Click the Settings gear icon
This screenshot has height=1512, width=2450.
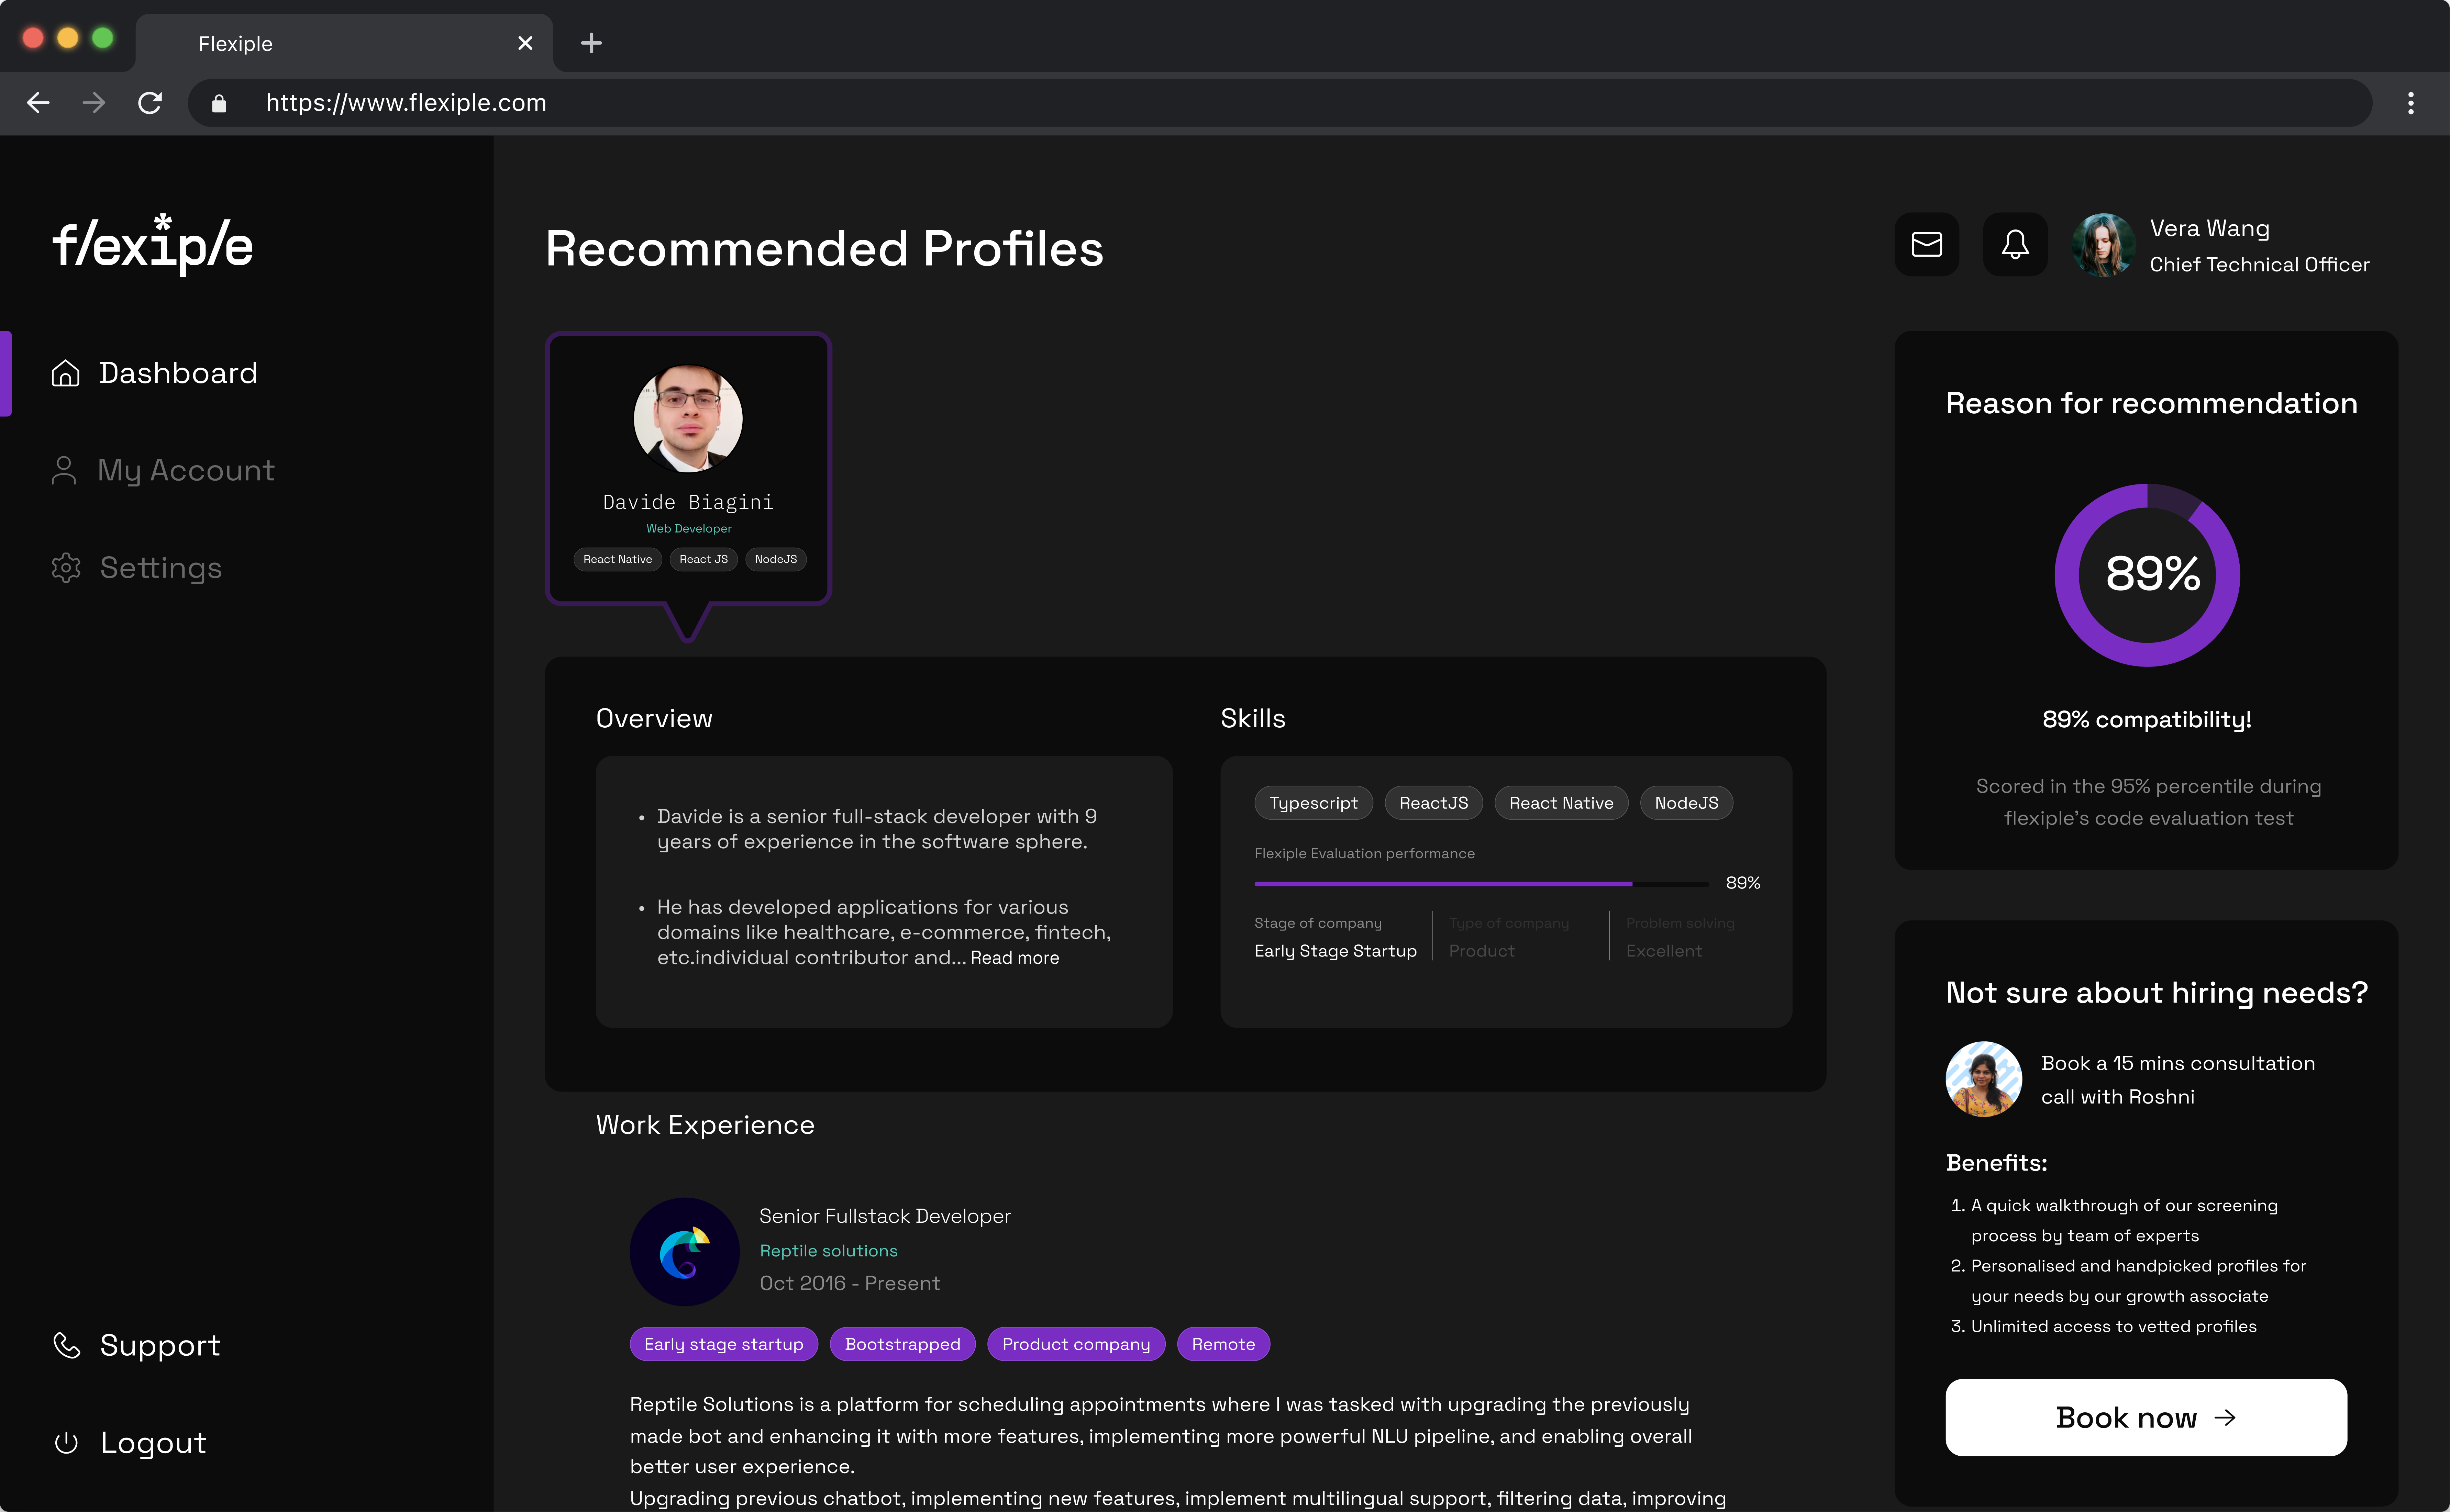pos(66,568)
